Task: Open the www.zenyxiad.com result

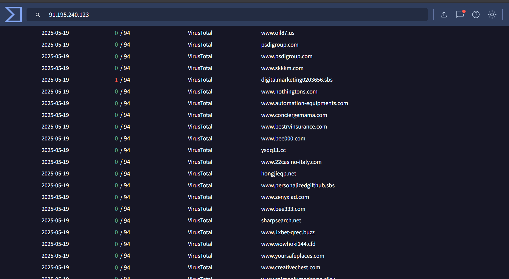Action: click(x=285, y=197)
